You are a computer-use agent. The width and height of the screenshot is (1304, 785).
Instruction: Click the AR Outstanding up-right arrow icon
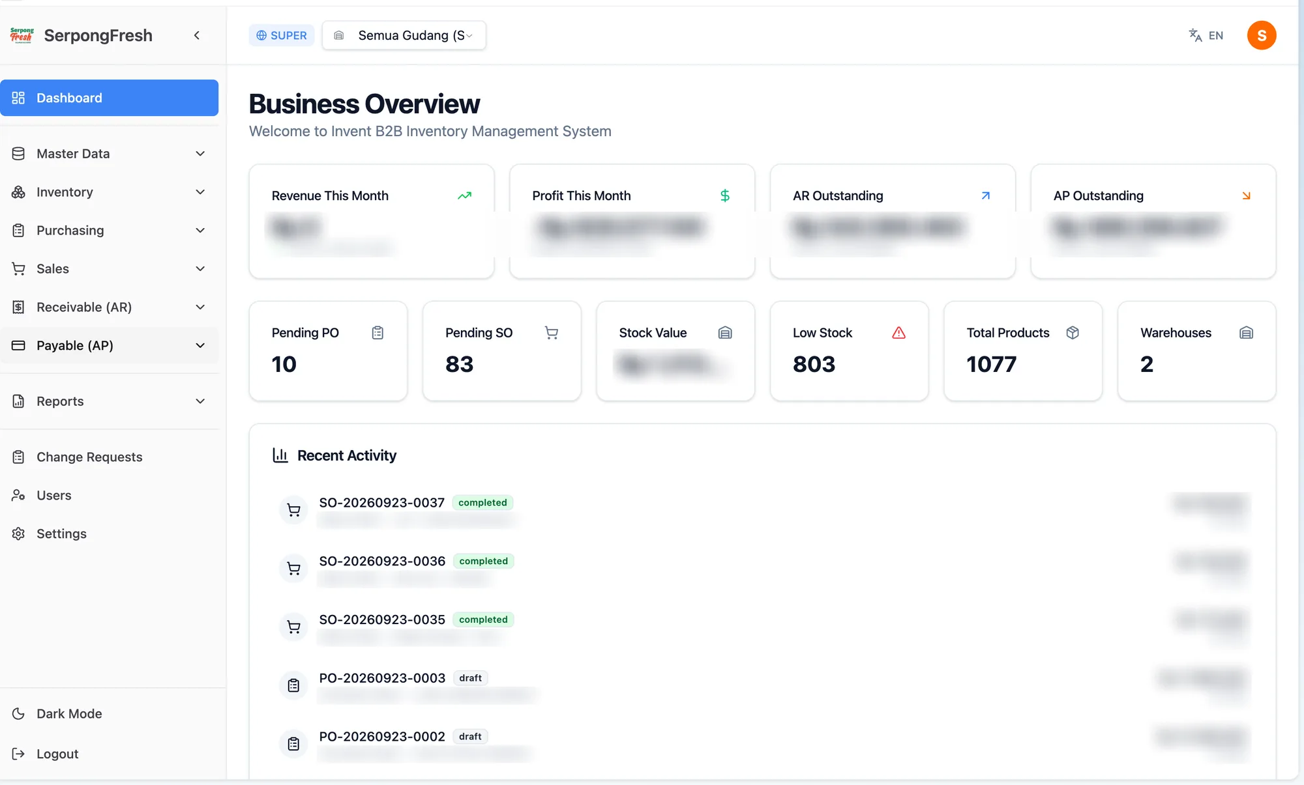[x=986, y=195]
